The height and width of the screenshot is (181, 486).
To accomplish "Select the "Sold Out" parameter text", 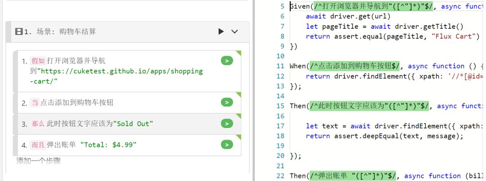I will 133,124.
